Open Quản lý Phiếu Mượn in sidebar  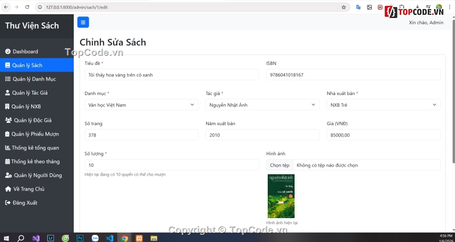(x=37, y=134)
